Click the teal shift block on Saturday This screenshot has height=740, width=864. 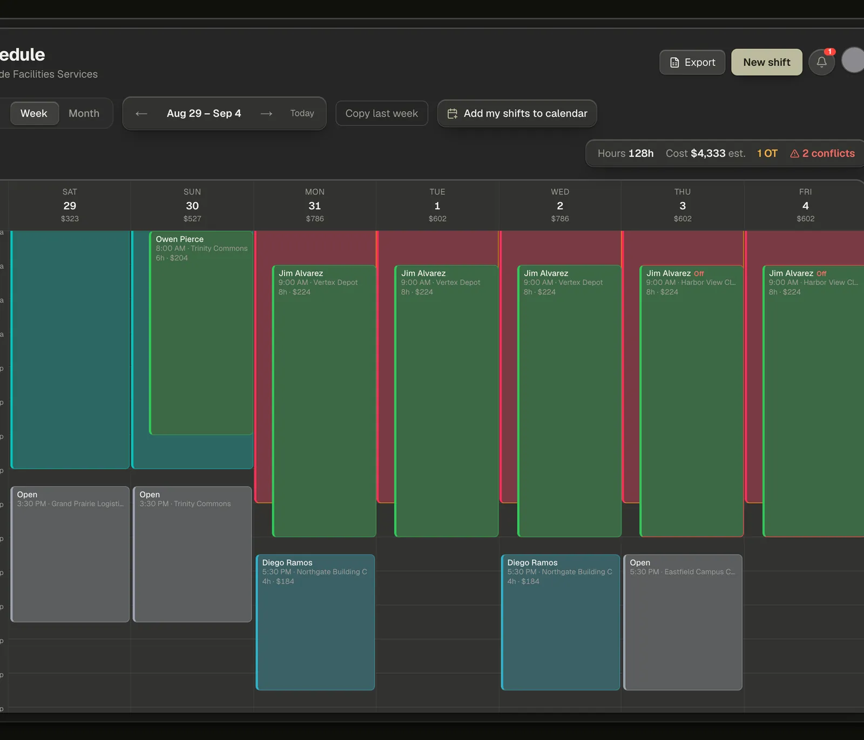click(x=70, y=350)
